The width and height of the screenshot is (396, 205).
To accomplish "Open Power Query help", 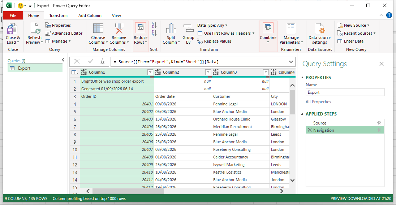I will 389,16.
